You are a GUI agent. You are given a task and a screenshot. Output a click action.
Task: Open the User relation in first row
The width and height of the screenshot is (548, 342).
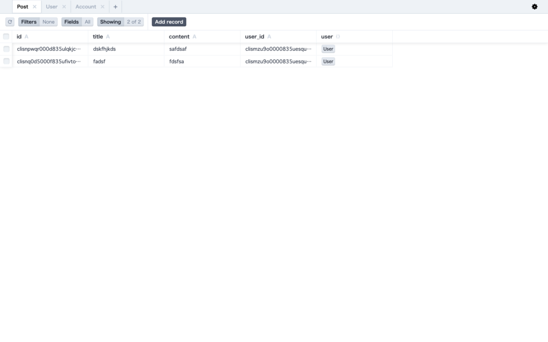[x=328, y=49]
